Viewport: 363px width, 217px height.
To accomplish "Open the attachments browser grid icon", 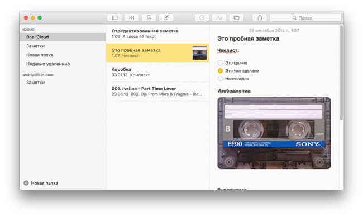I will 132,18.
